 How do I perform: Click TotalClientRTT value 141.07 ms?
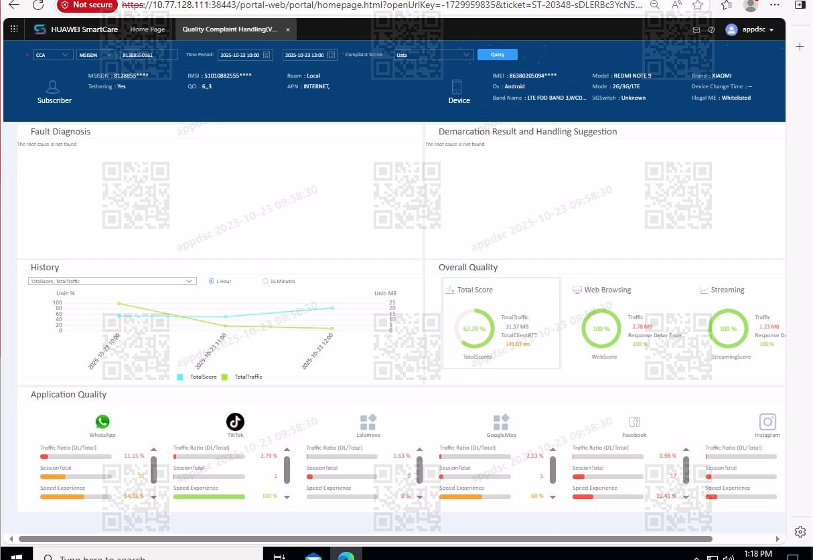tap(517, 344)
